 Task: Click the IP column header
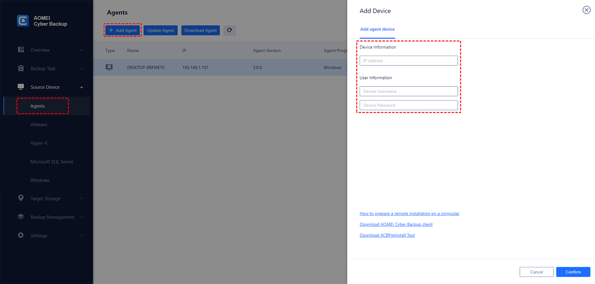[184, 50]
